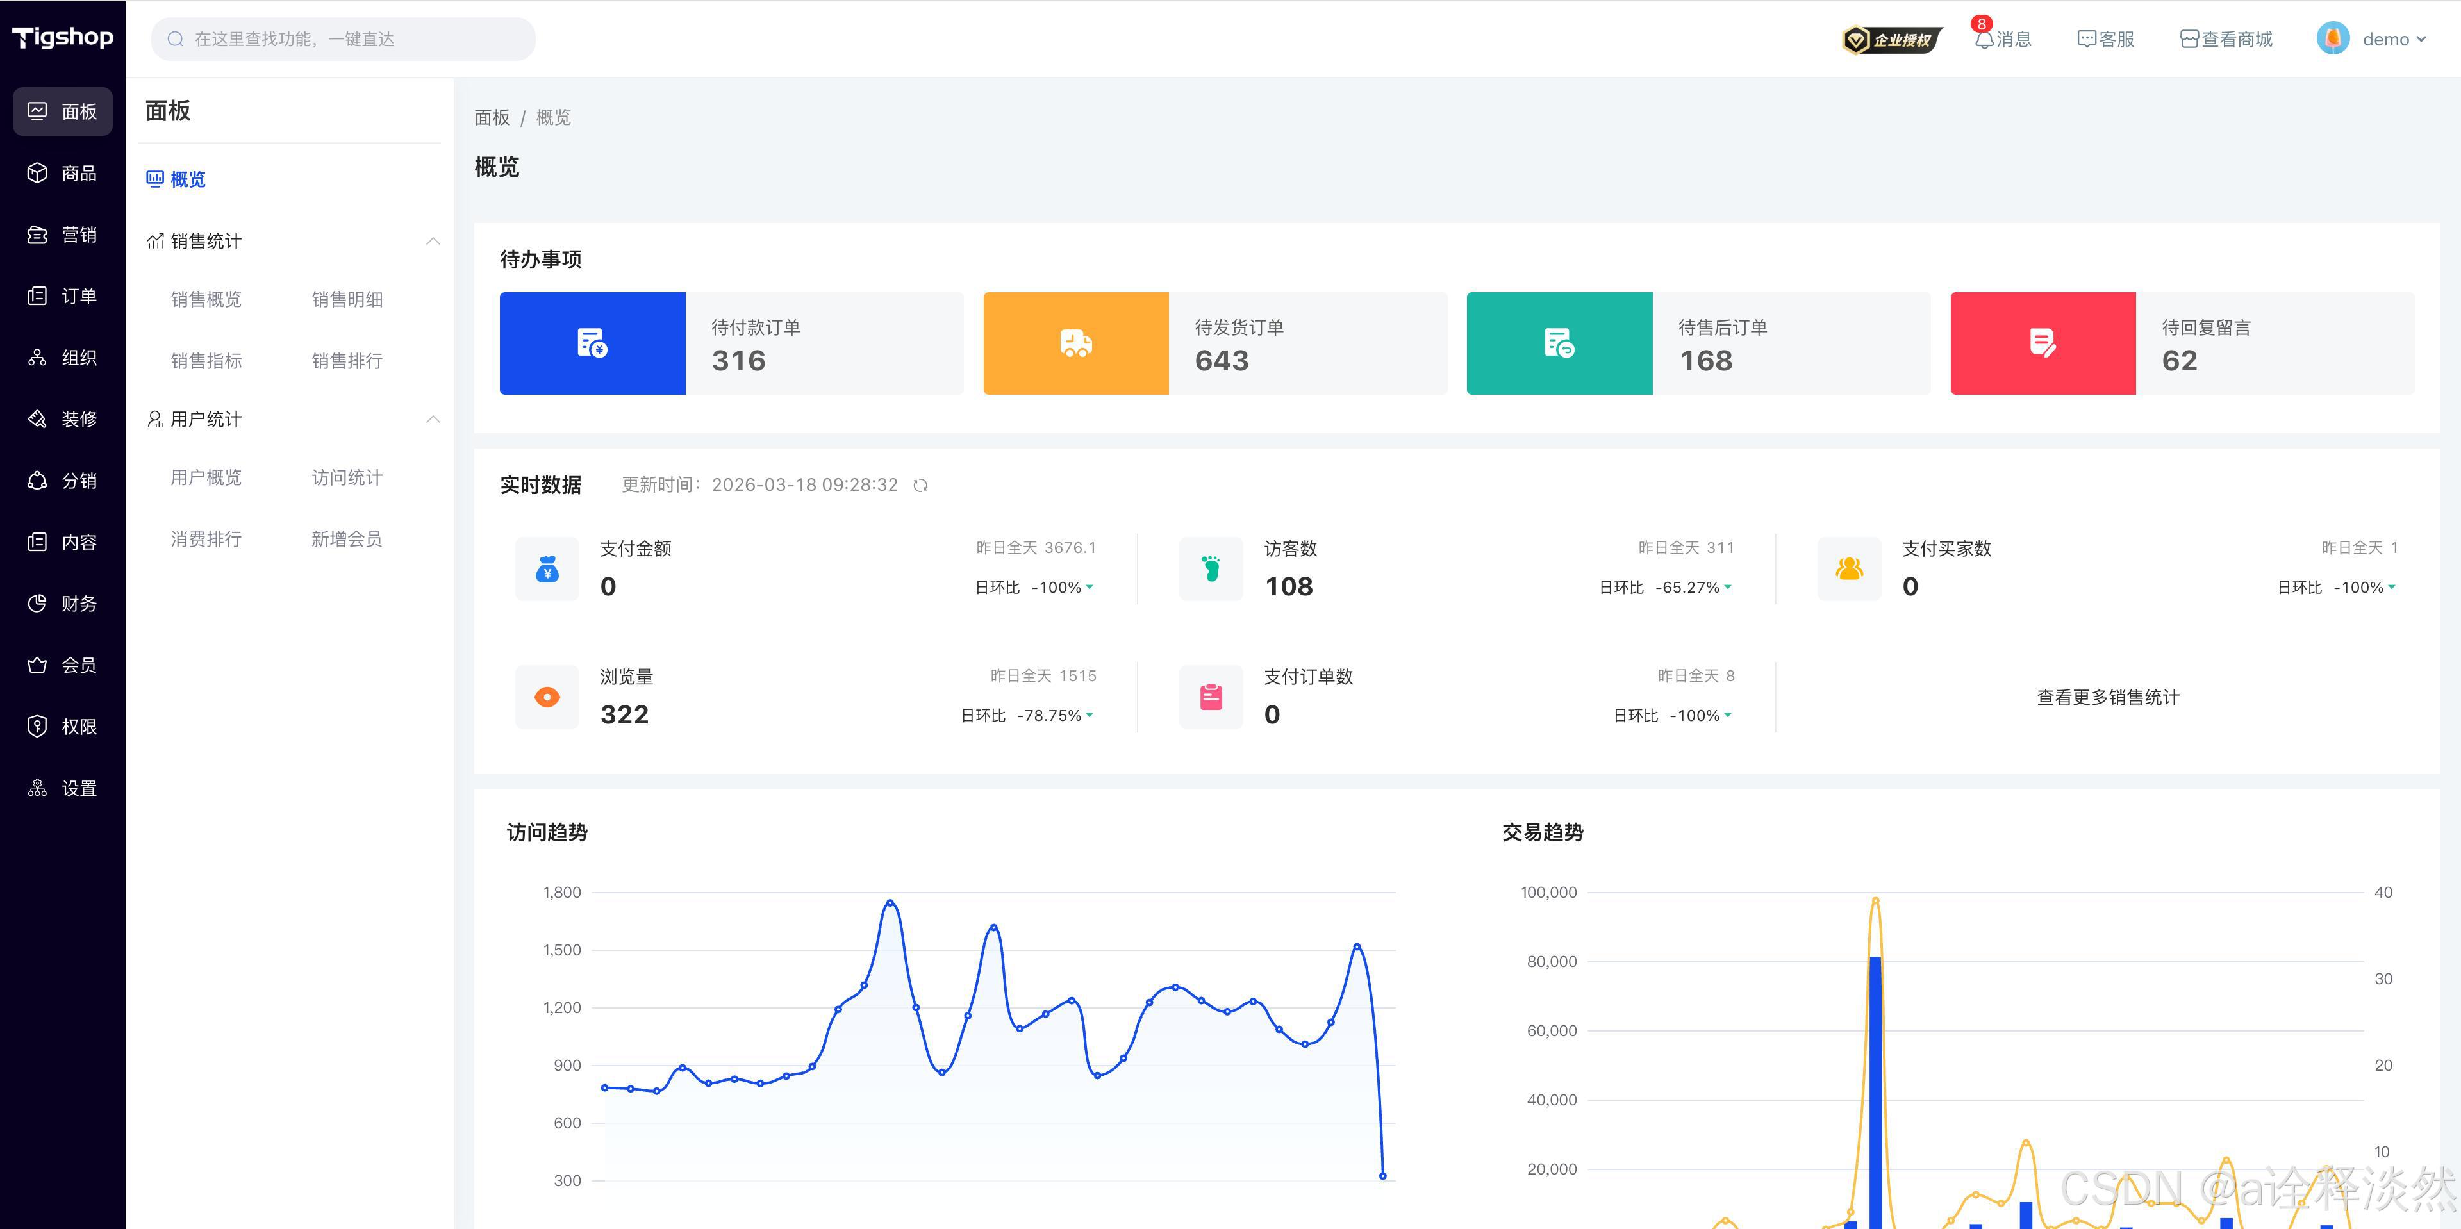
Task: Go to 访问统计 submenu link
Action: pos(347,477)
